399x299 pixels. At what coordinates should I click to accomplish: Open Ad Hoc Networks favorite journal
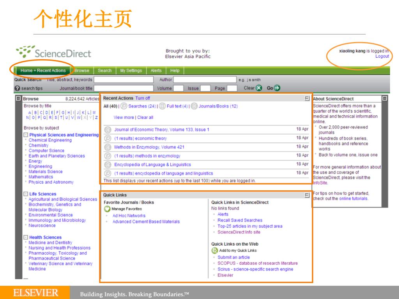(129, 216)
